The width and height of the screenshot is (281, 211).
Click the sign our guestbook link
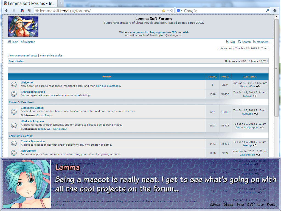tap(108, 86)
